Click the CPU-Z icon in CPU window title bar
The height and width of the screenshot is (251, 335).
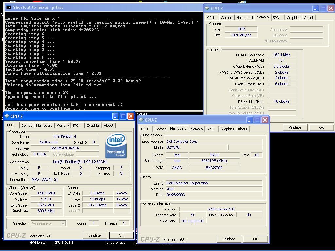pyautogui.click(x=7, y=116)
